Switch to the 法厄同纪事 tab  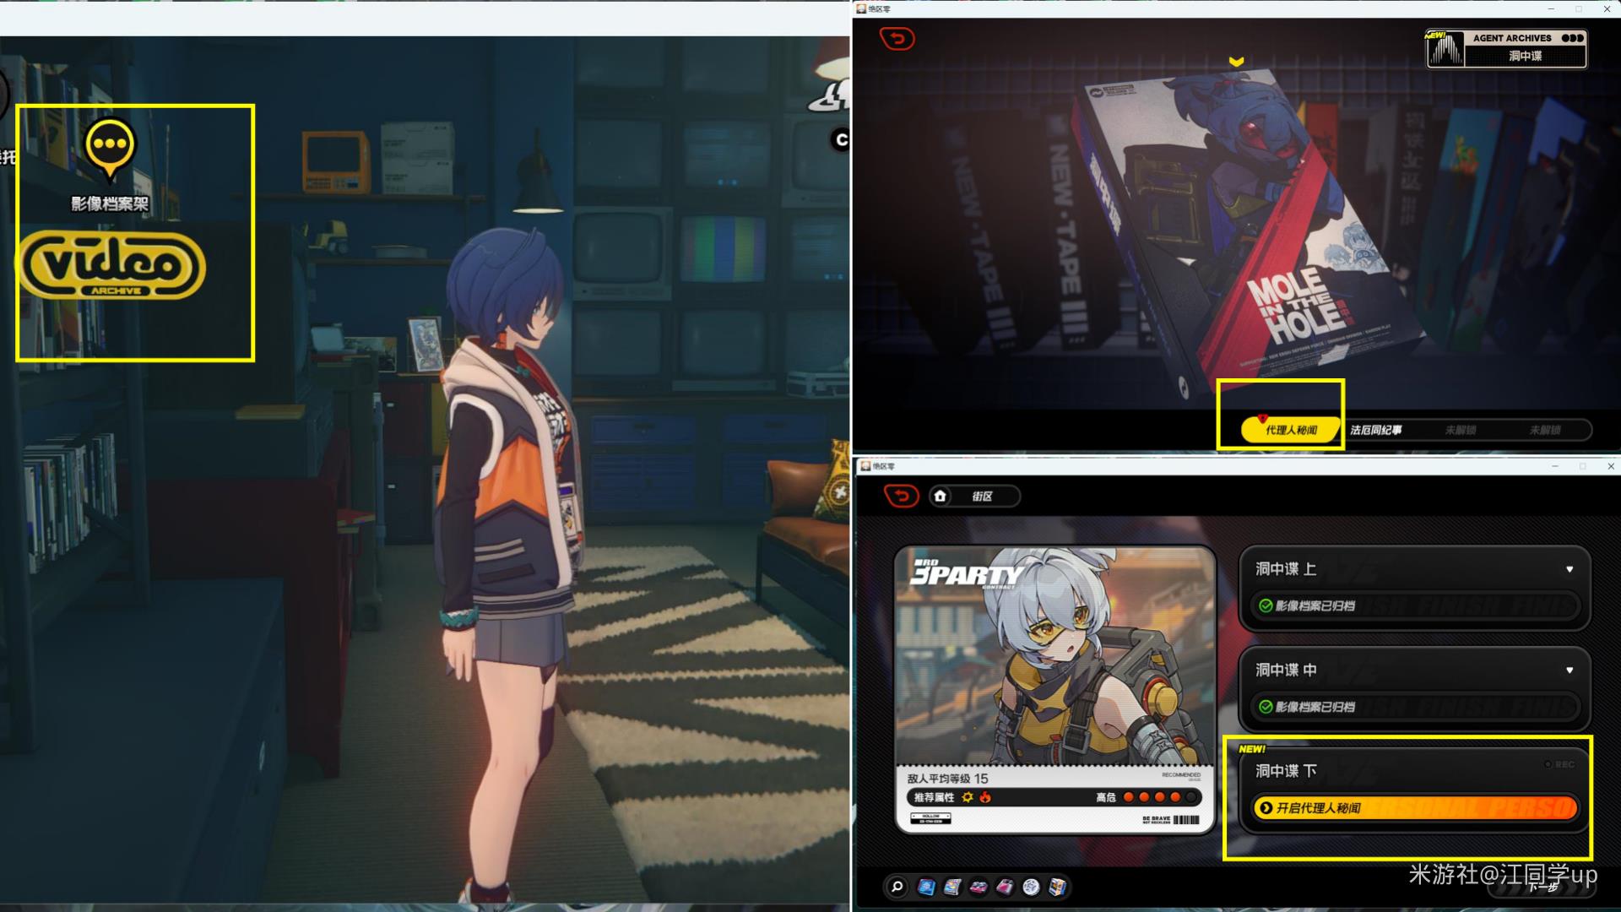[x=1376, y=430]
